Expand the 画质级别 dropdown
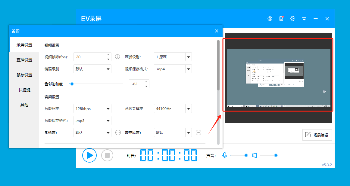The width and height of the screenshot is (350, 186). pos(188,57)
